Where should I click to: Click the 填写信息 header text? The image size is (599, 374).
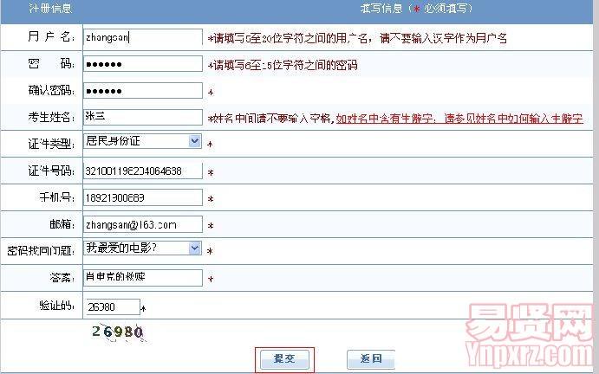click(x=416, y=9)
